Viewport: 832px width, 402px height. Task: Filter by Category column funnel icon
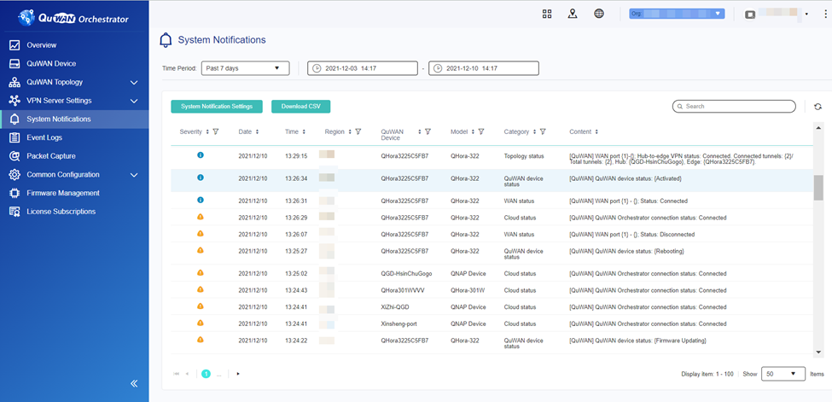543,131
